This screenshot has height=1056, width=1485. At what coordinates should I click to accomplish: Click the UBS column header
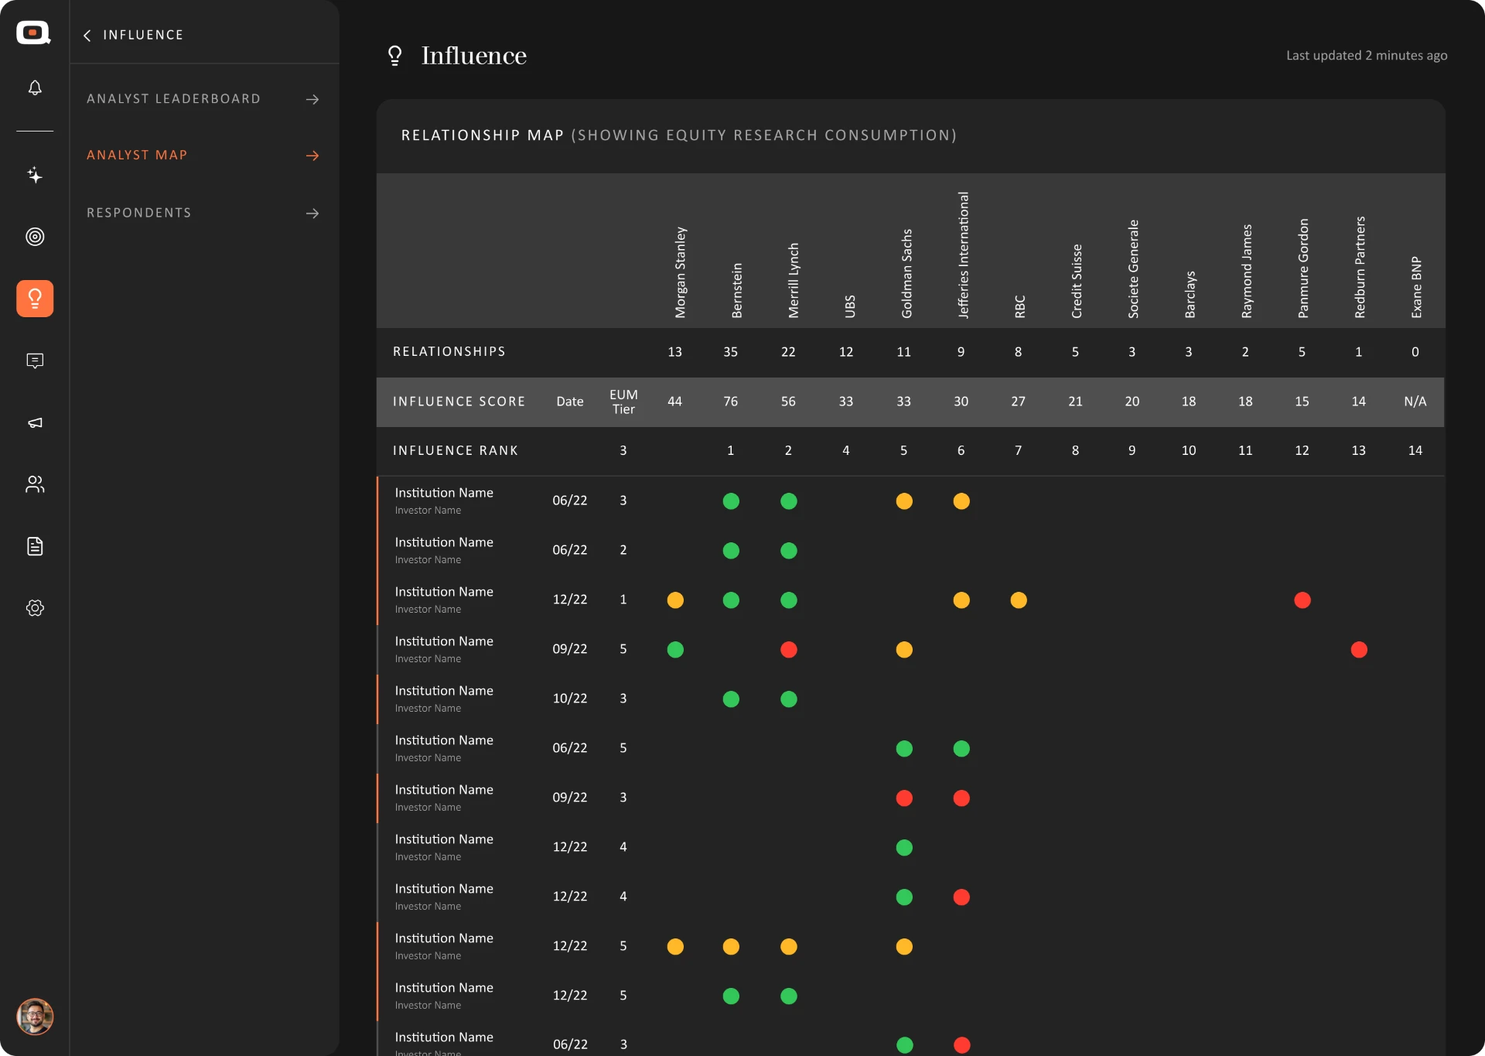850,306
